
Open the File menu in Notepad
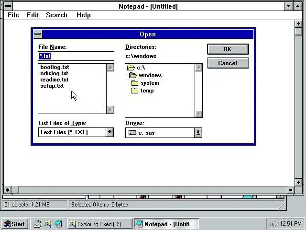(x=13, y=15)
